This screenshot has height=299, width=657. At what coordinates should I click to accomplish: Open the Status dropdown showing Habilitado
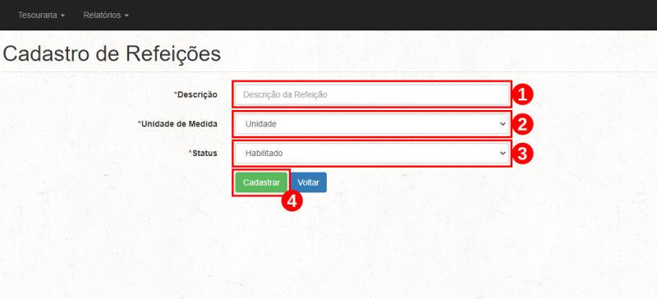(x=372, y=154)
